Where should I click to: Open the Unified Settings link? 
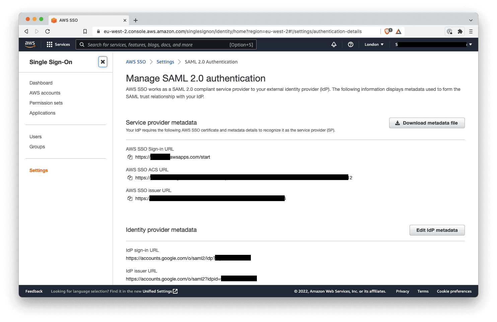click(160, 291)
